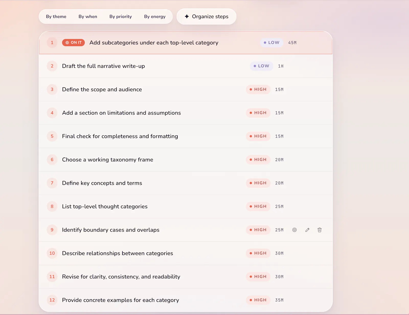Click the HIGH pill on Identify boundary cases row

(x=258, y=230)
